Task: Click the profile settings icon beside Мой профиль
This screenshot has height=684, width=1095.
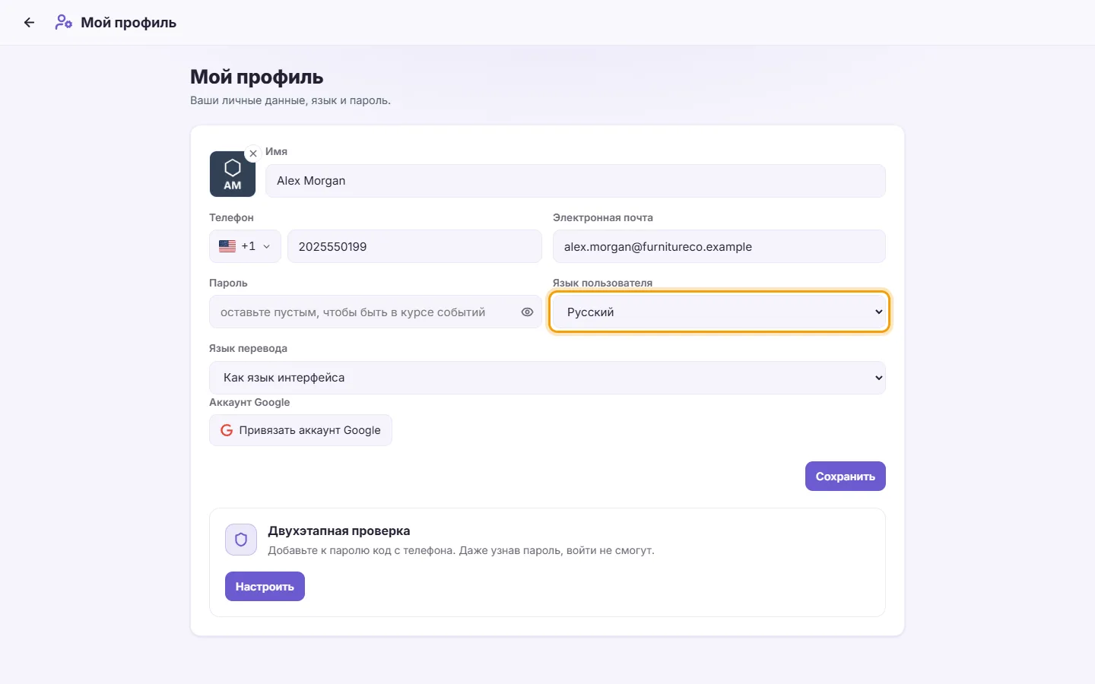Action: pyautogui.click(x=64, y=23)
